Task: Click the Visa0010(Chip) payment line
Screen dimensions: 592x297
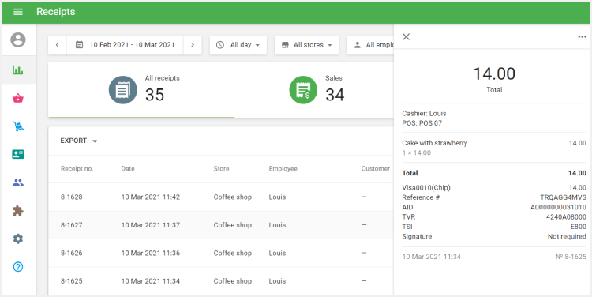Action: 494,187
